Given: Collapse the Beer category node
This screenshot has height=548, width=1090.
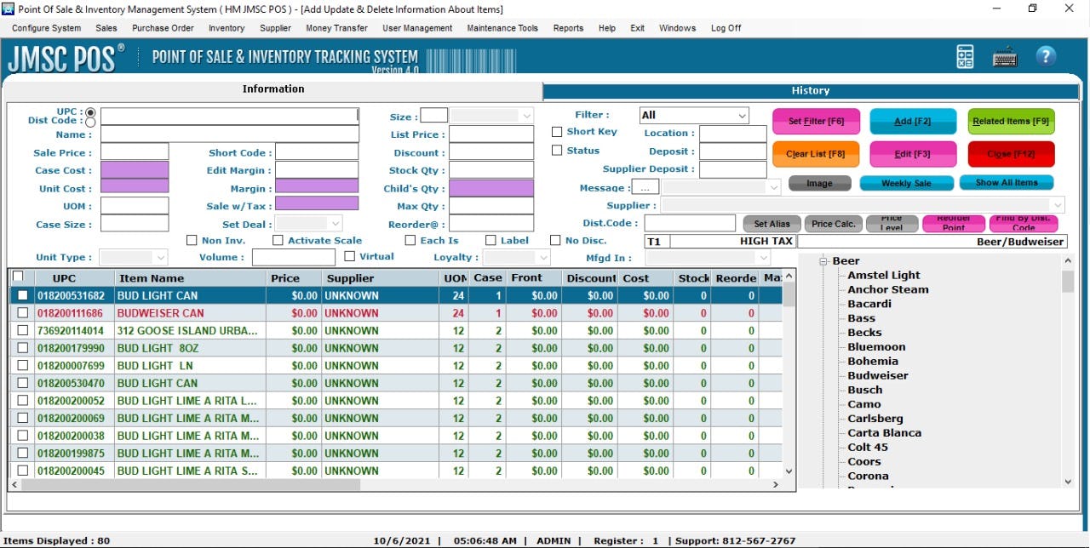Looking at the screenshot, I should [823, 260].
